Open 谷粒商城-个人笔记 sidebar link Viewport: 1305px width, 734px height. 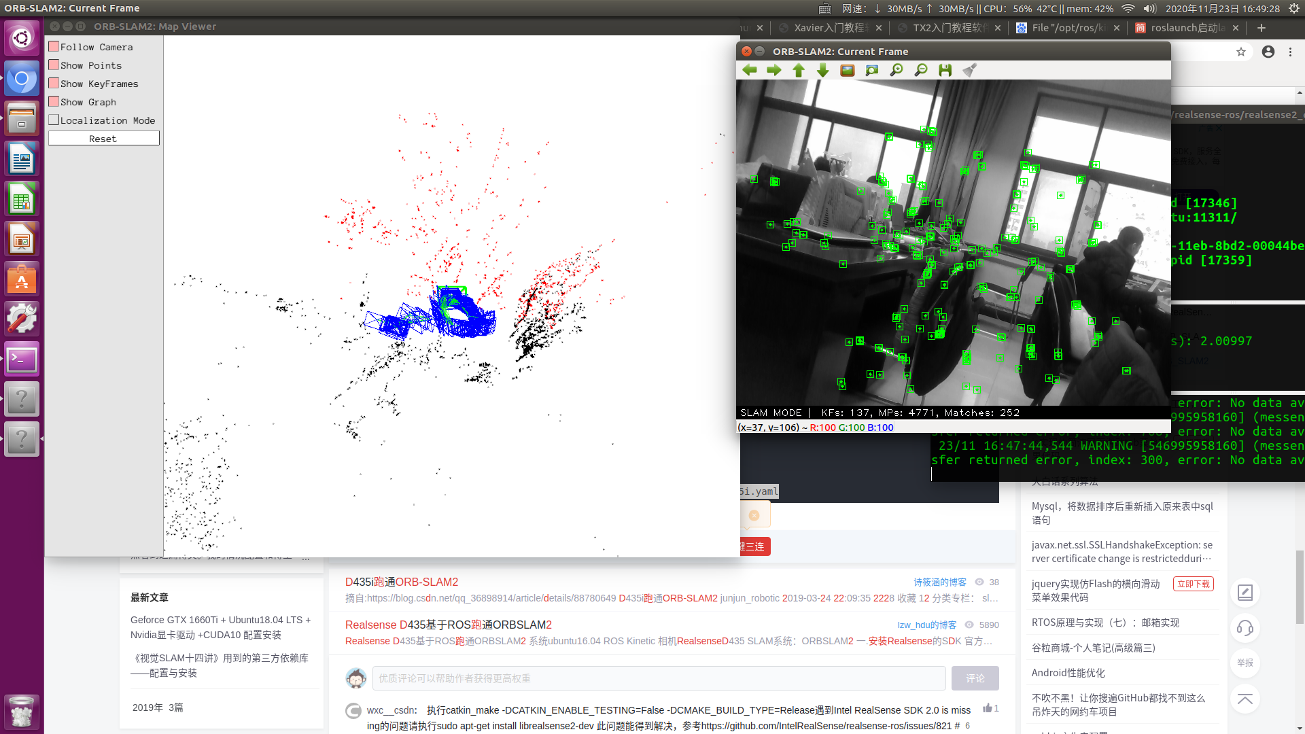point(1094,648)
